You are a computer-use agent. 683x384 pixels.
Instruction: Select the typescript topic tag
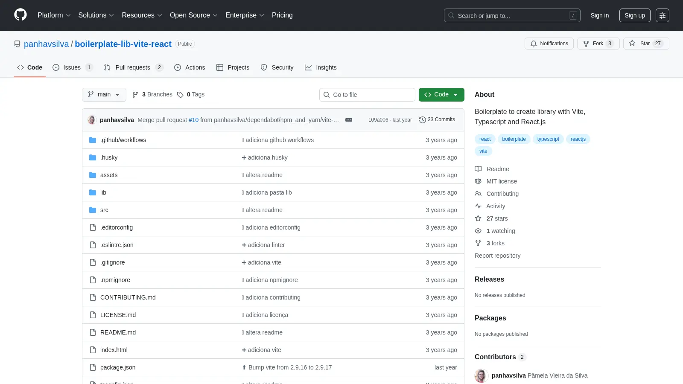[548, 139]
